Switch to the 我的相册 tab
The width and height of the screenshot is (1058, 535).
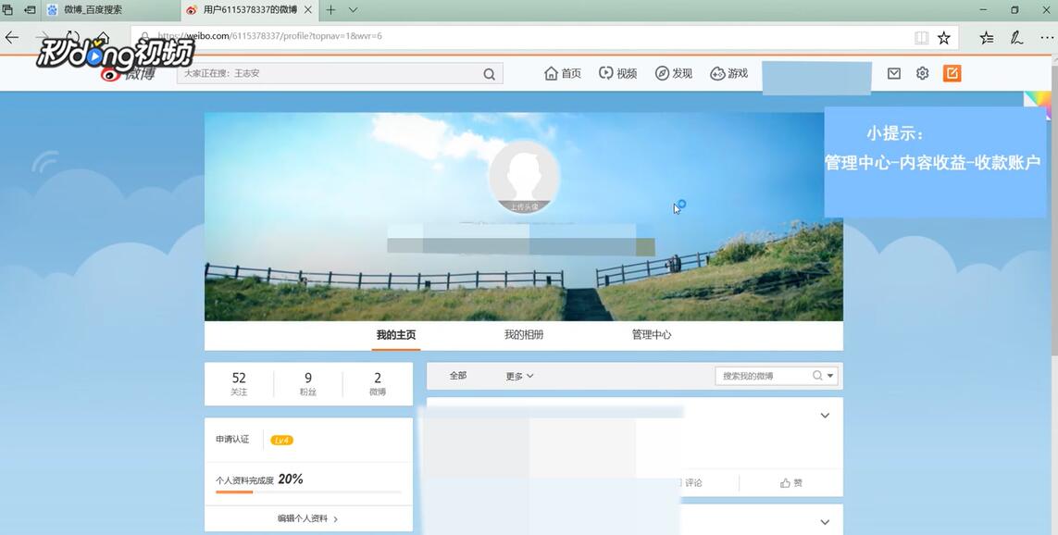coord(524,335)
